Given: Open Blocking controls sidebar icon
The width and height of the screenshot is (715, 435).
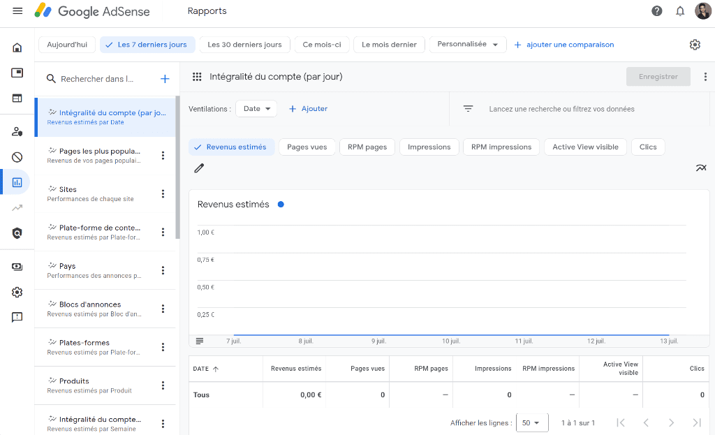Looking at the screenshot, I should click(17, 157).
